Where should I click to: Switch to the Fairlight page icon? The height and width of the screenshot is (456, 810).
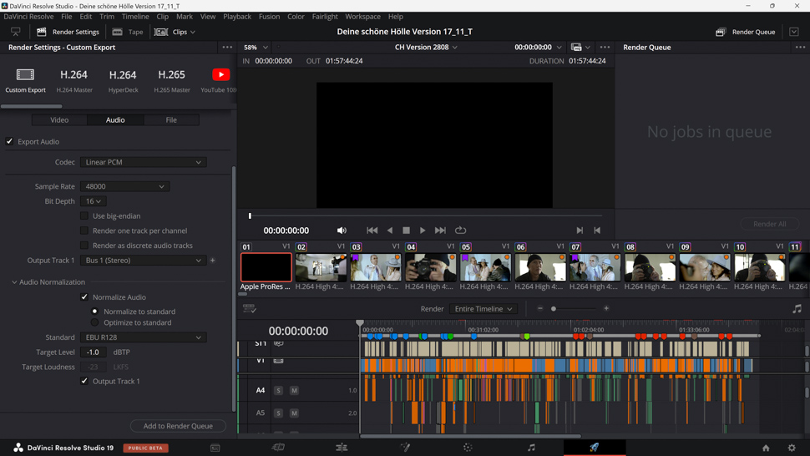[531, 448]
